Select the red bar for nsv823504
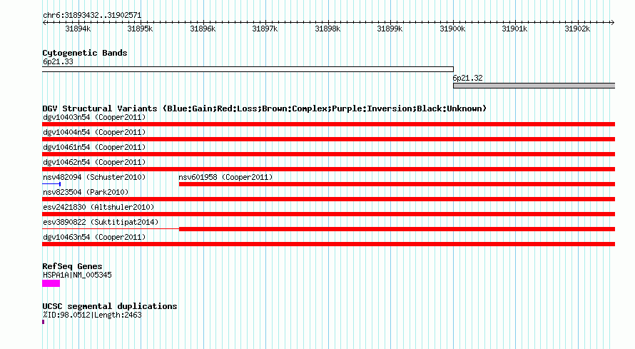The height and width of the screenshot is (349, 635). pos(328,199)
